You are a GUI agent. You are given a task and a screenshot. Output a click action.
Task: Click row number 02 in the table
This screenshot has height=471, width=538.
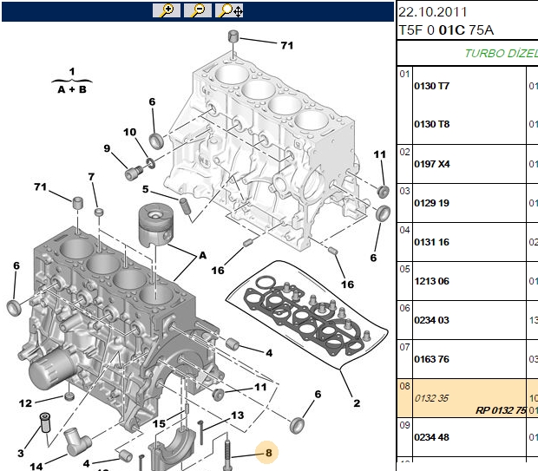(x=405, y=152)
